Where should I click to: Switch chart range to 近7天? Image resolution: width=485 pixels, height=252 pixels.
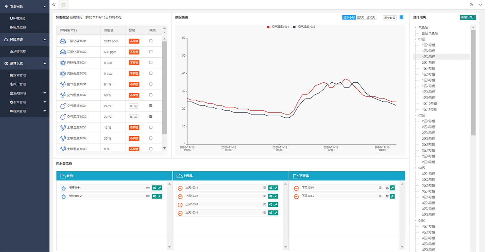click(x=361, y=17)
